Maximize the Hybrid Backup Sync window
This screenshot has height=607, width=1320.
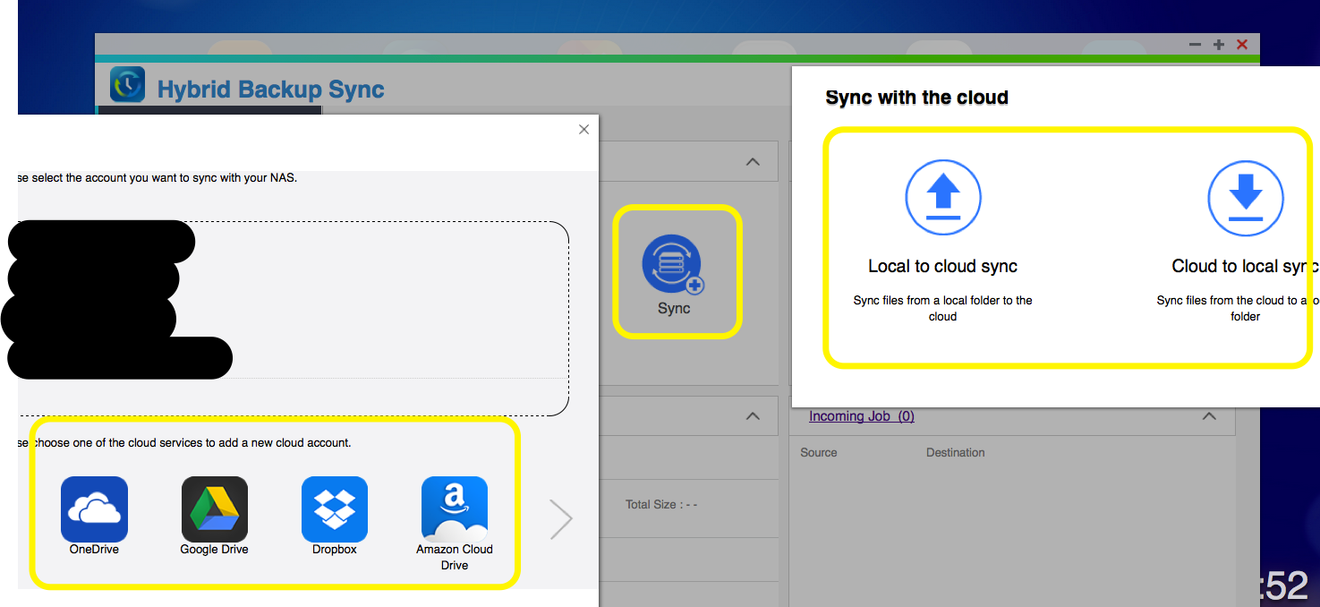pyautogui.click(x=1218, y=45)
